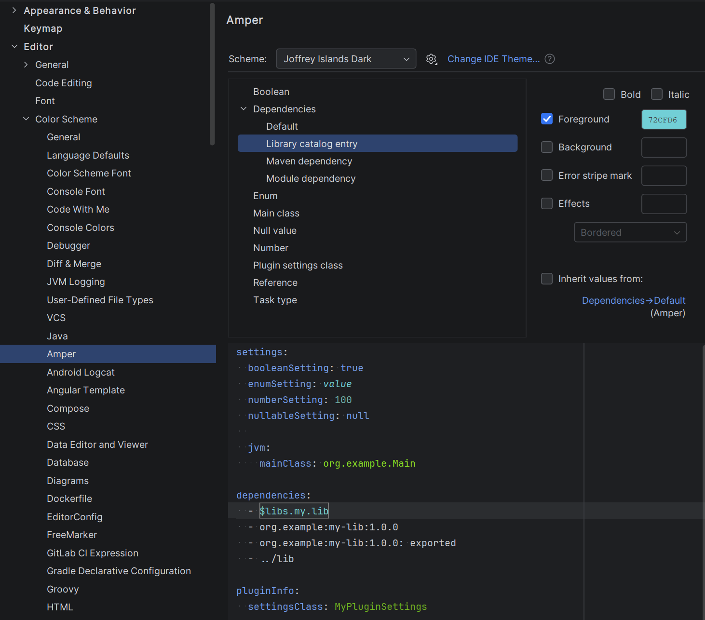Expand the General node under Editor
Screen dimensions: 705x620
point(26,65)
